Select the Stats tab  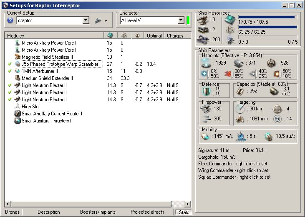[184, 212]
